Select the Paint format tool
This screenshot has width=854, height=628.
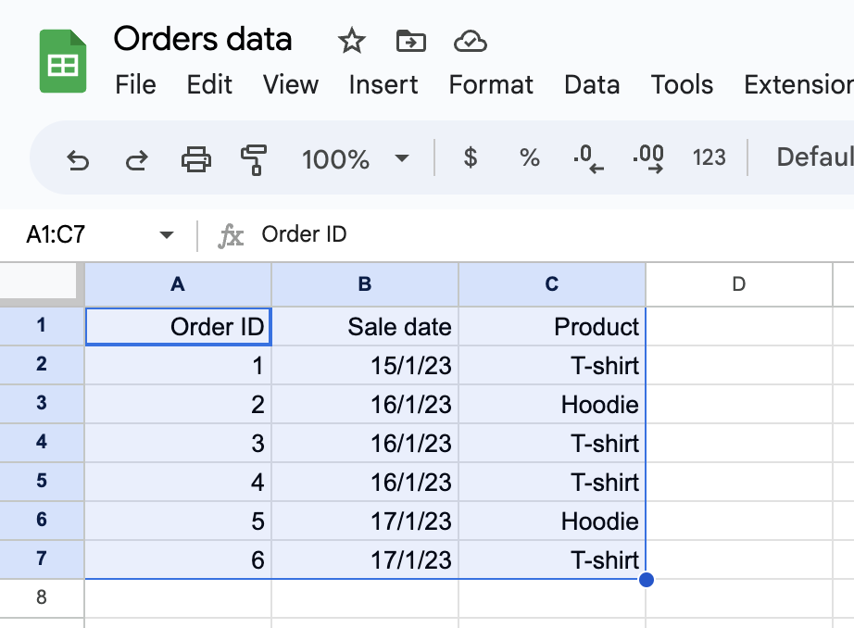tap(252, 157)
